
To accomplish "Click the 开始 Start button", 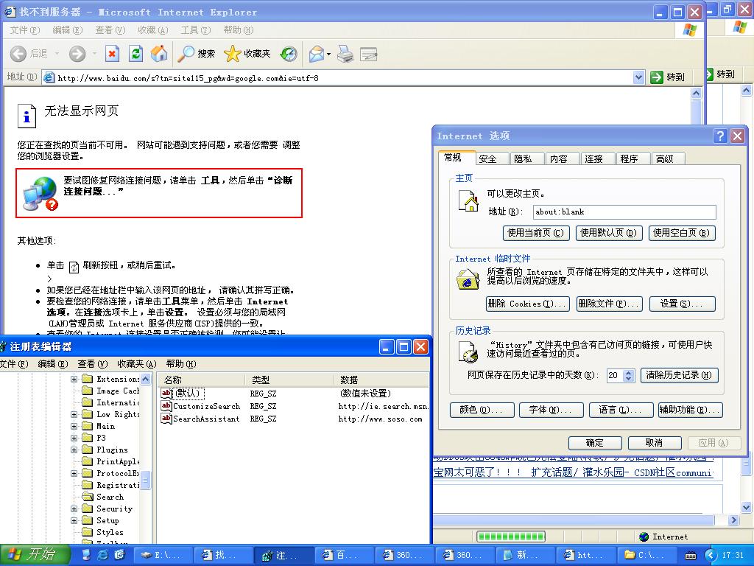I will [x=35, y=555].
